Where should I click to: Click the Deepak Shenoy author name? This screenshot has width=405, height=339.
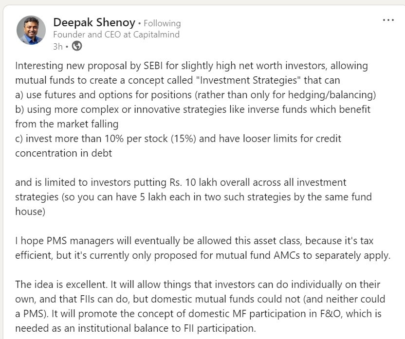pyautogui.click(x=94, y=22)
